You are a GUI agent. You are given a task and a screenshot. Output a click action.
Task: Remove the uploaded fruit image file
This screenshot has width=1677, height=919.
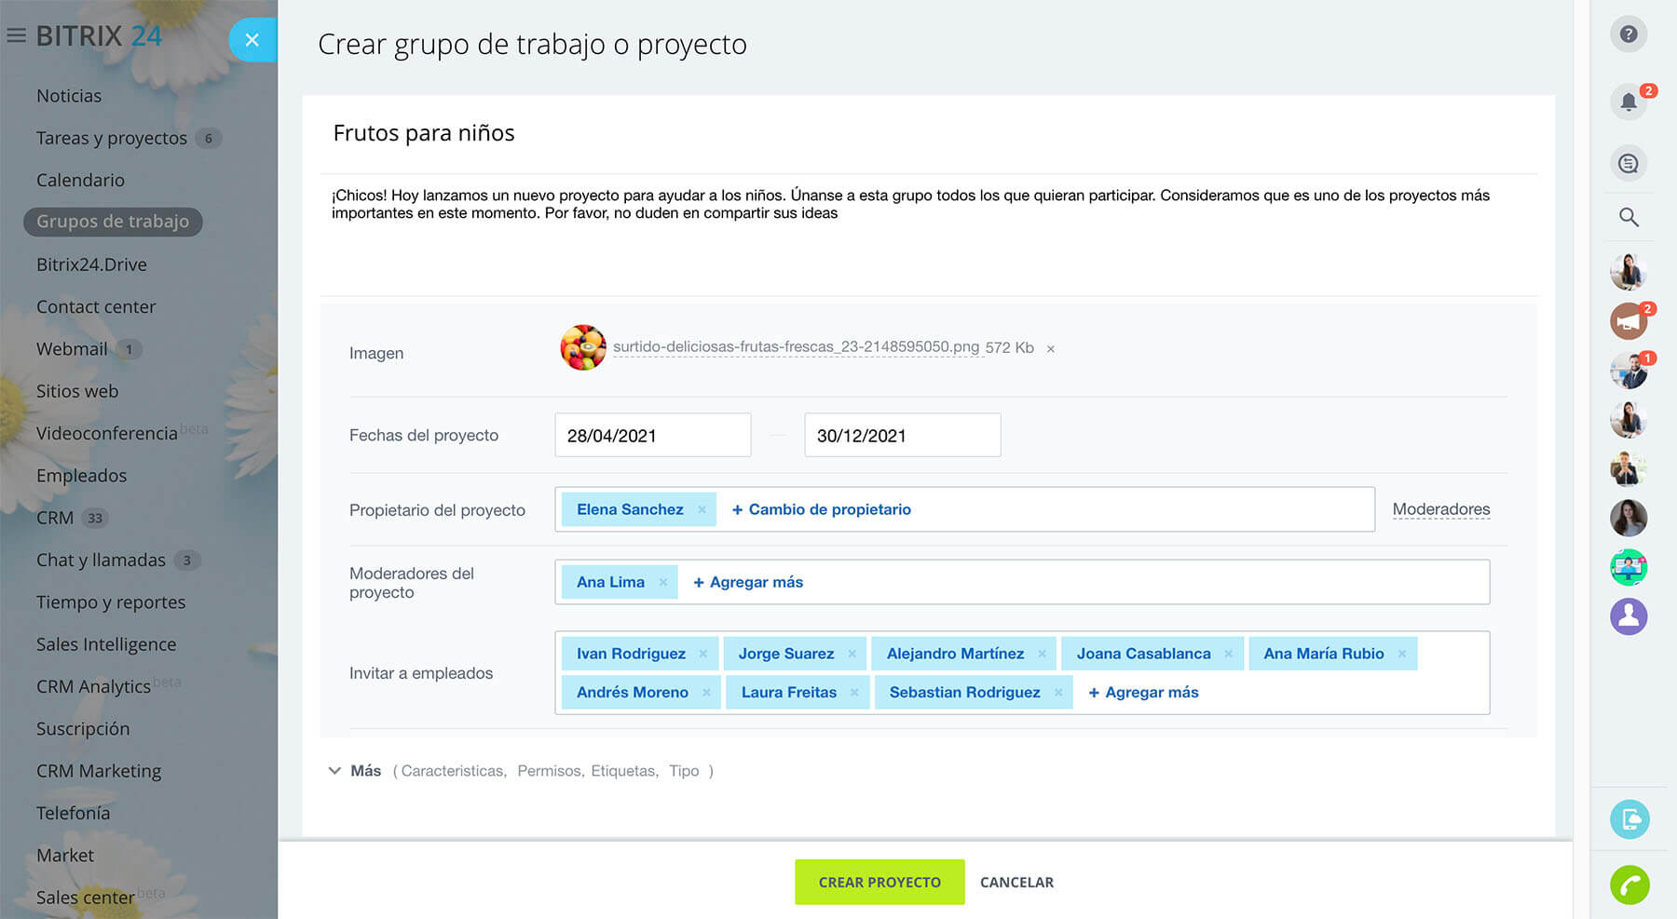pos(1050,349)
